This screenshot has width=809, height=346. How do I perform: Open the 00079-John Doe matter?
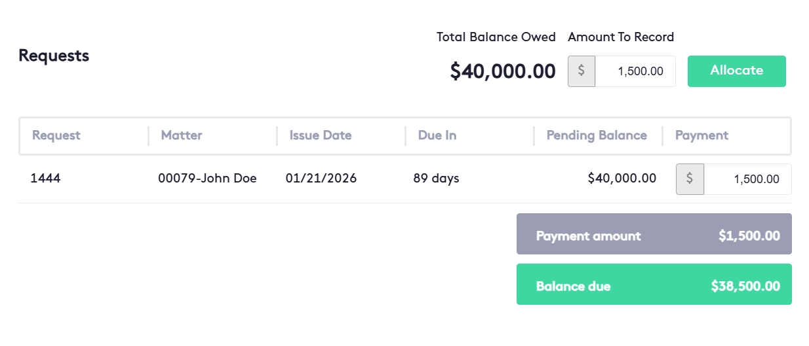[x=207, y=178]
